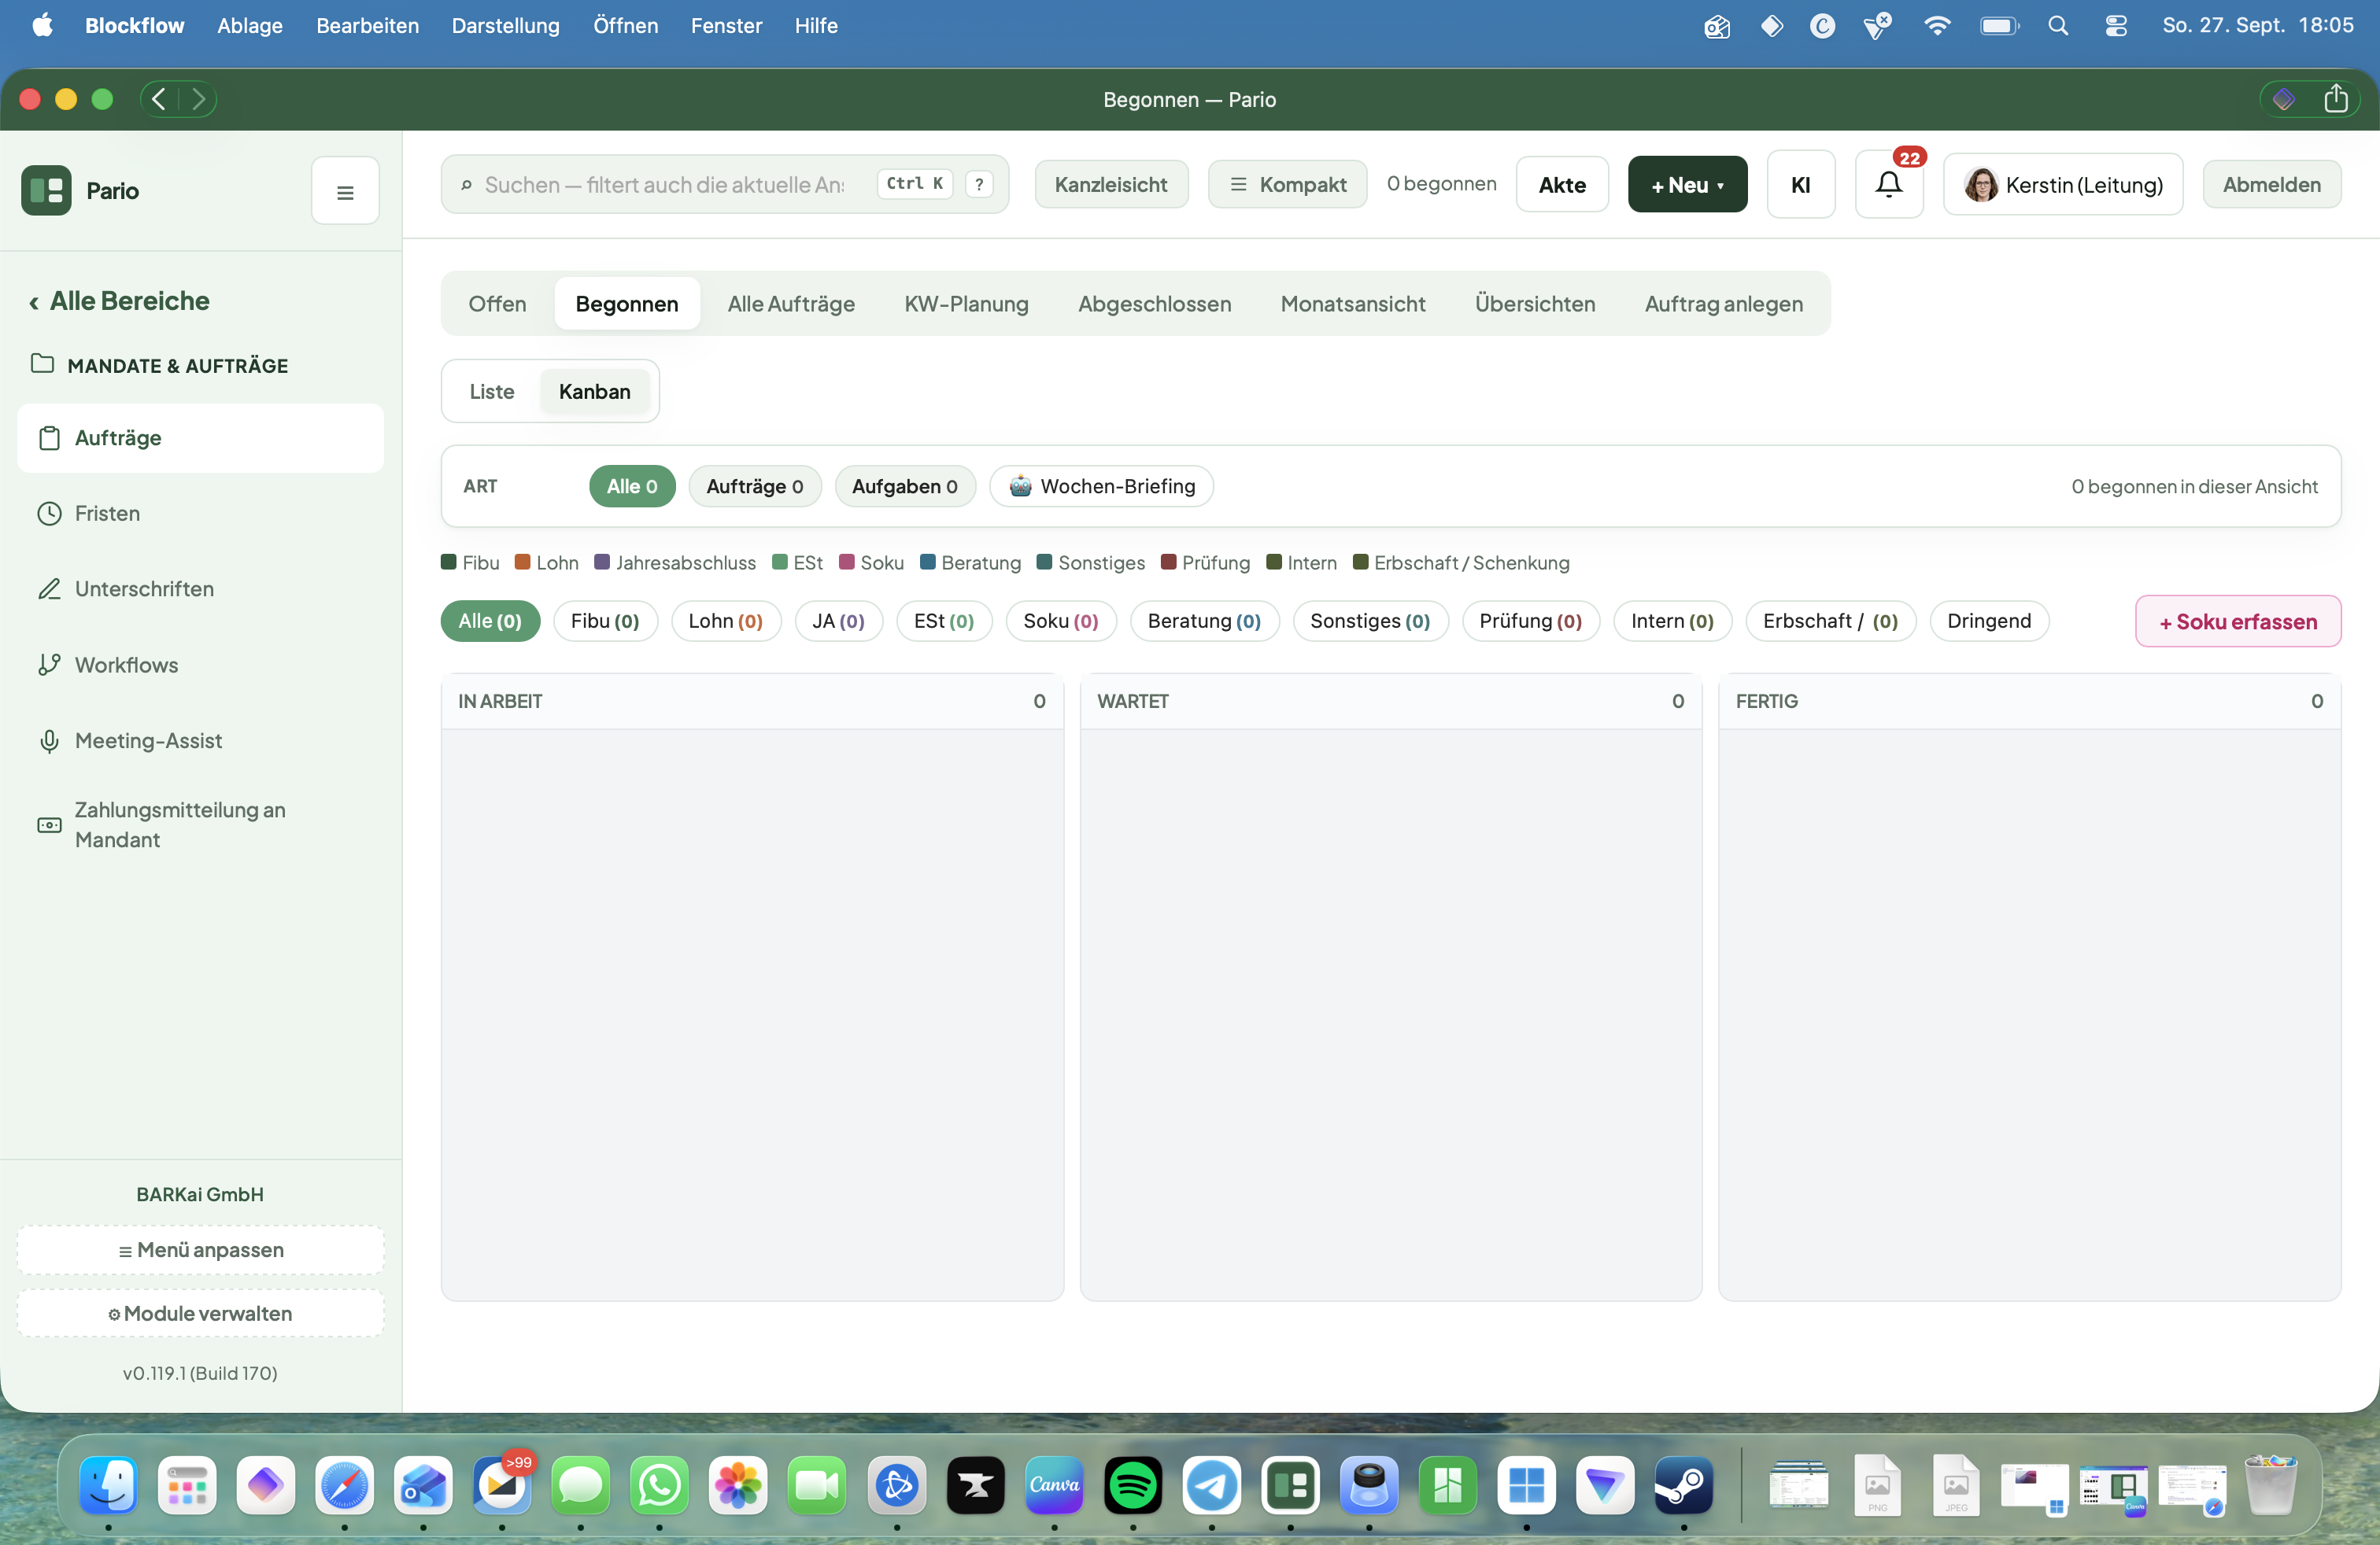2380x1545 pixels.
Task: Open Control Center in menu bar
Action: (x=2115, y=26)
